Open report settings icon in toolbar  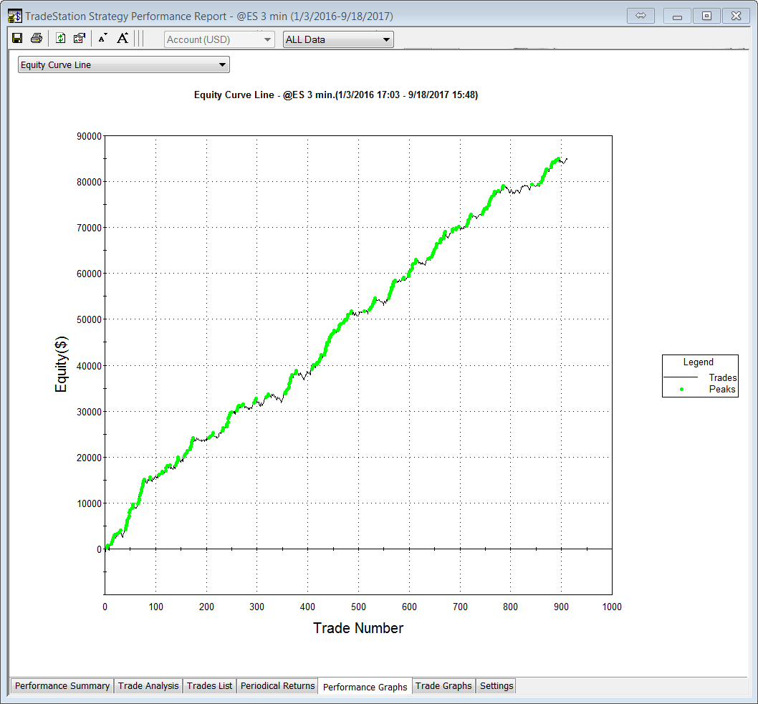coord(80,39)
